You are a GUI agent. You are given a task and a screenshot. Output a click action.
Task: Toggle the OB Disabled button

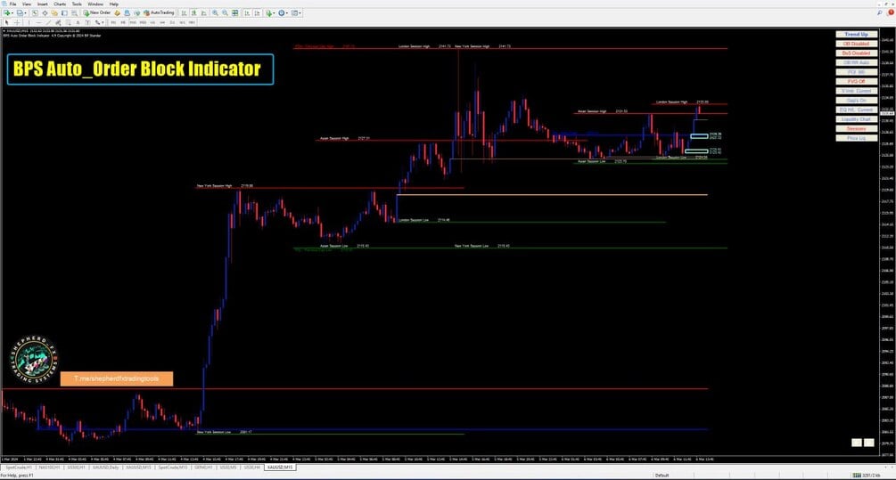point(856,44)
